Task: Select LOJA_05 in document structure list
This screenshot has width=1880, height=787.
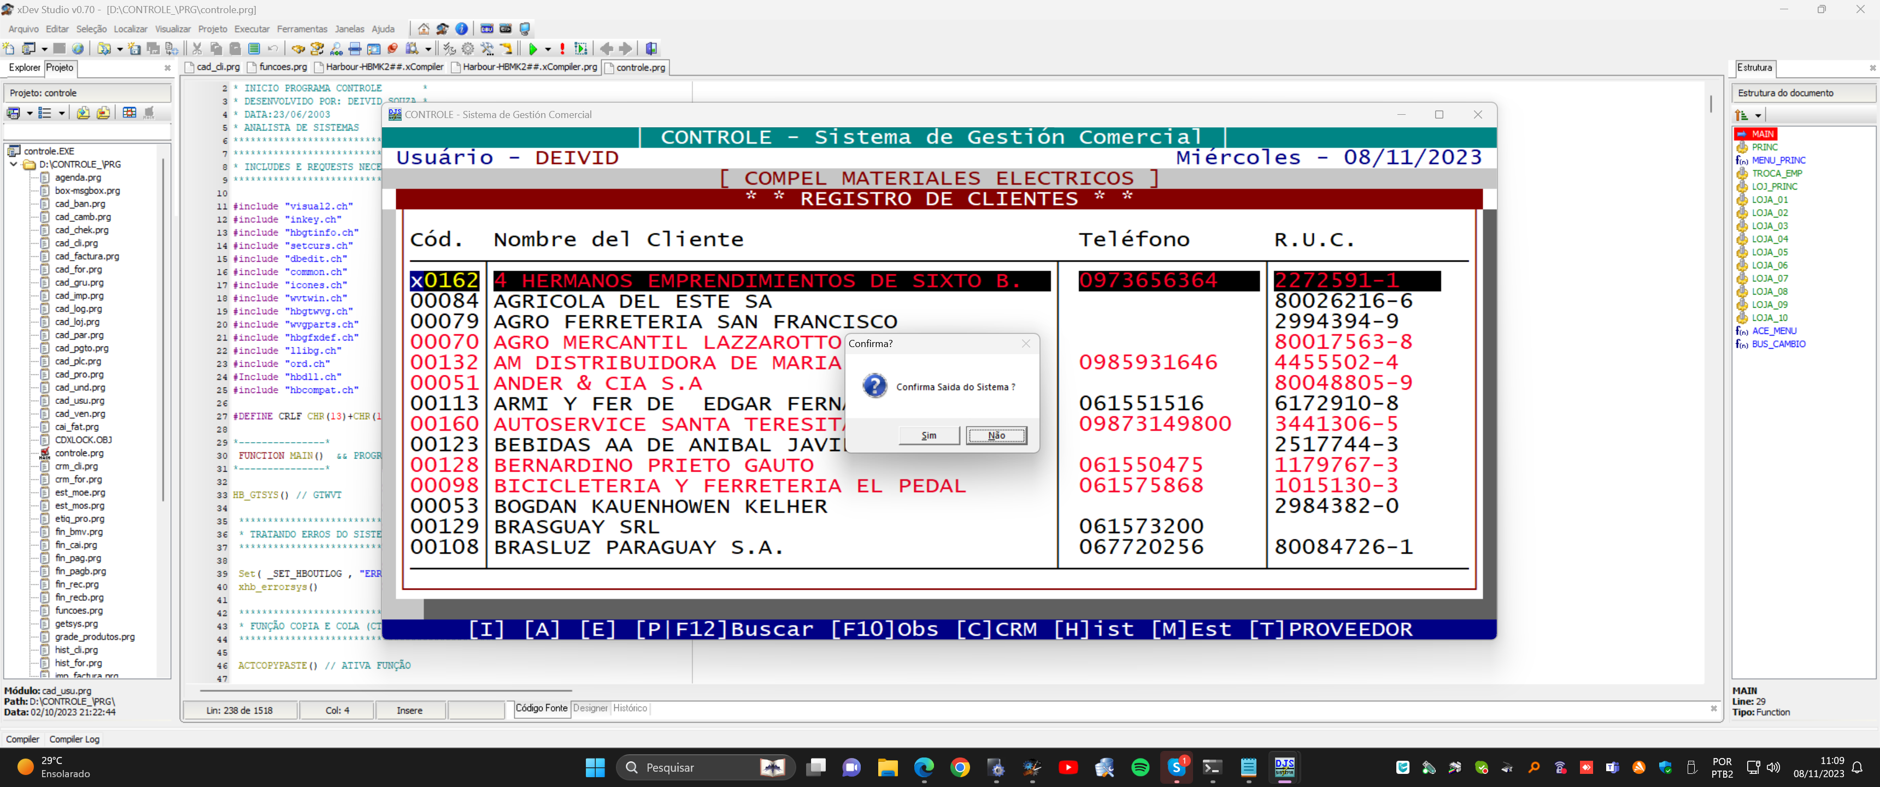Action: pos(1769,252)
